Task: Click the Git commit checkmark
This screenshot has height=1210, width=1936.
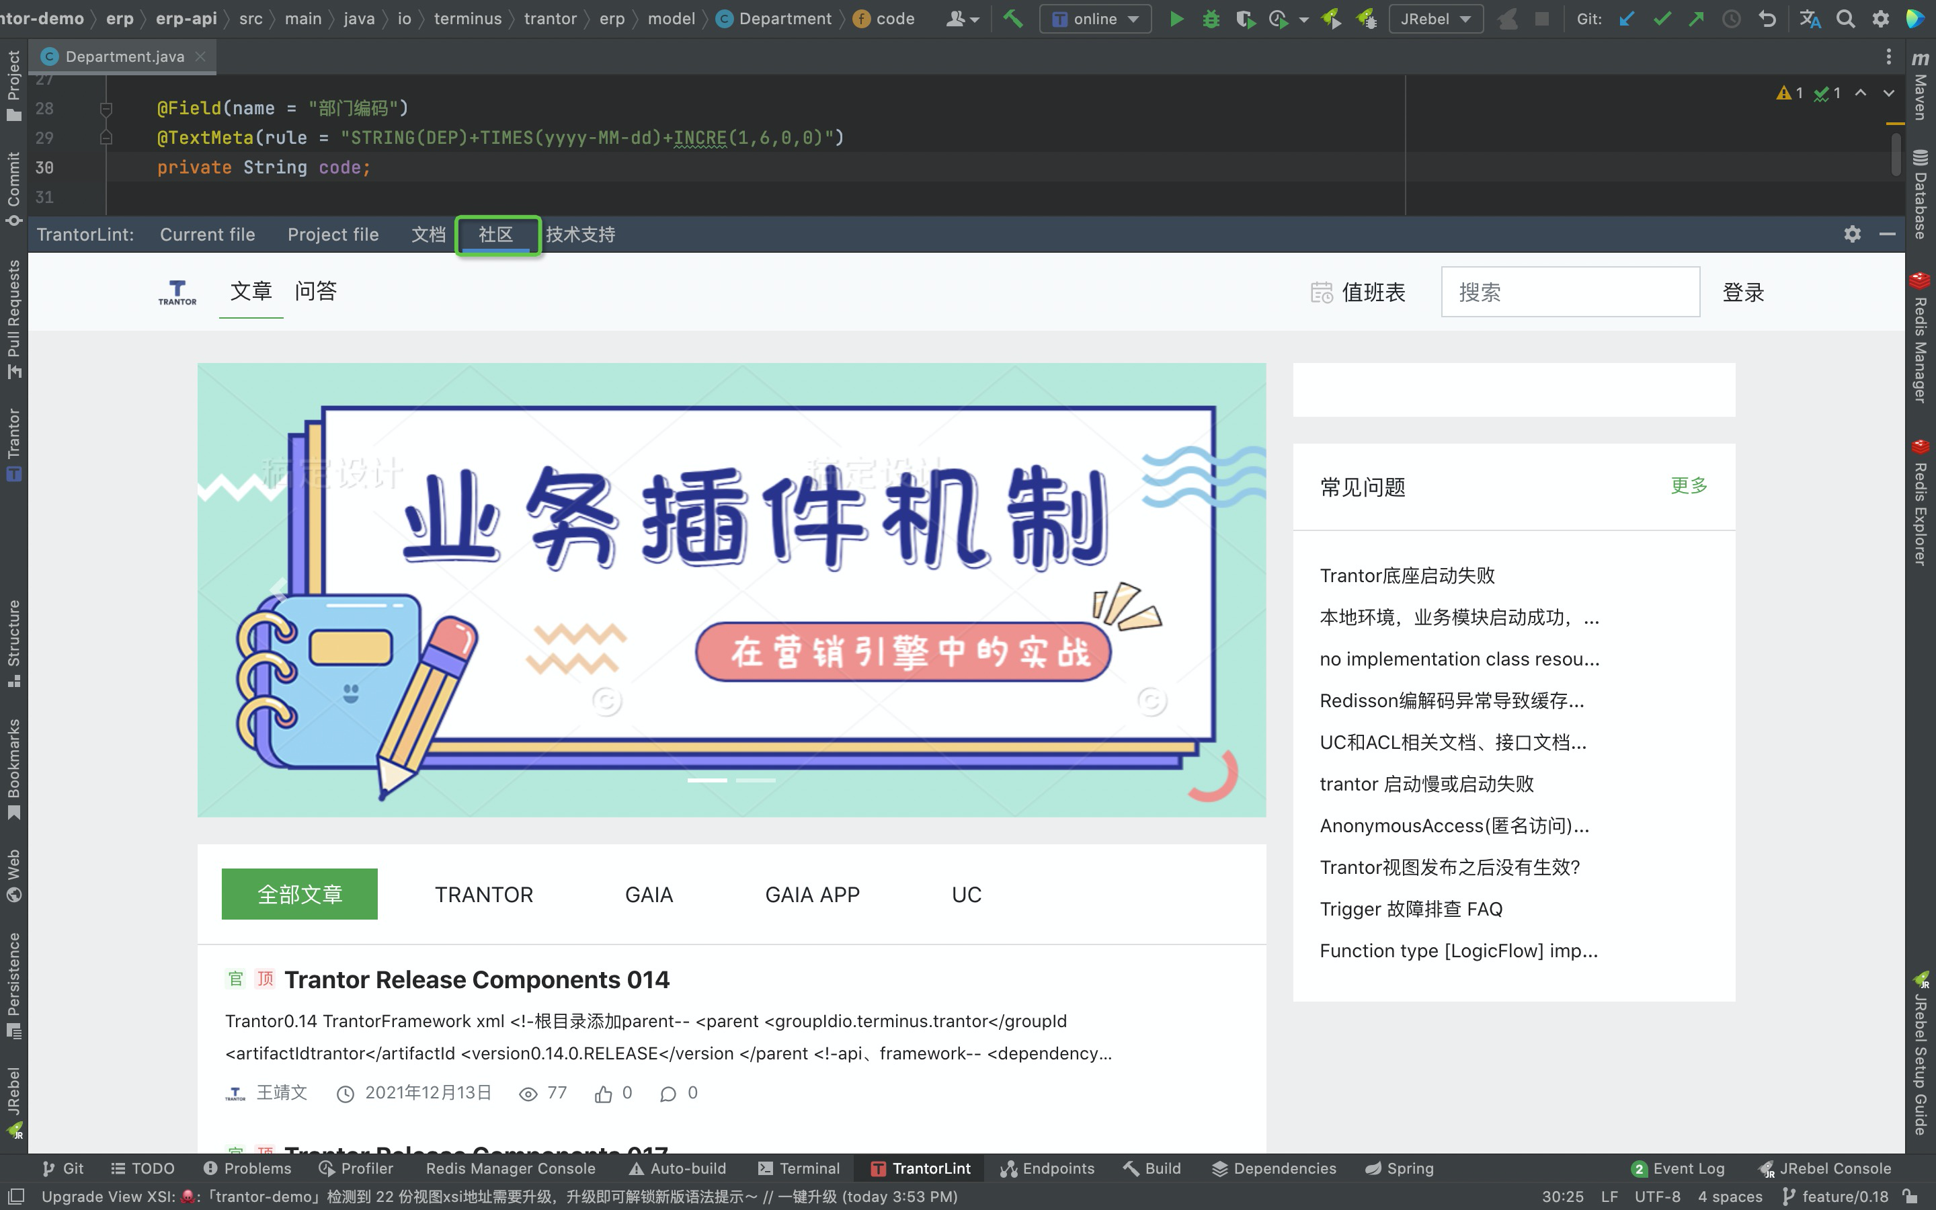Action: pos(1662,18)
